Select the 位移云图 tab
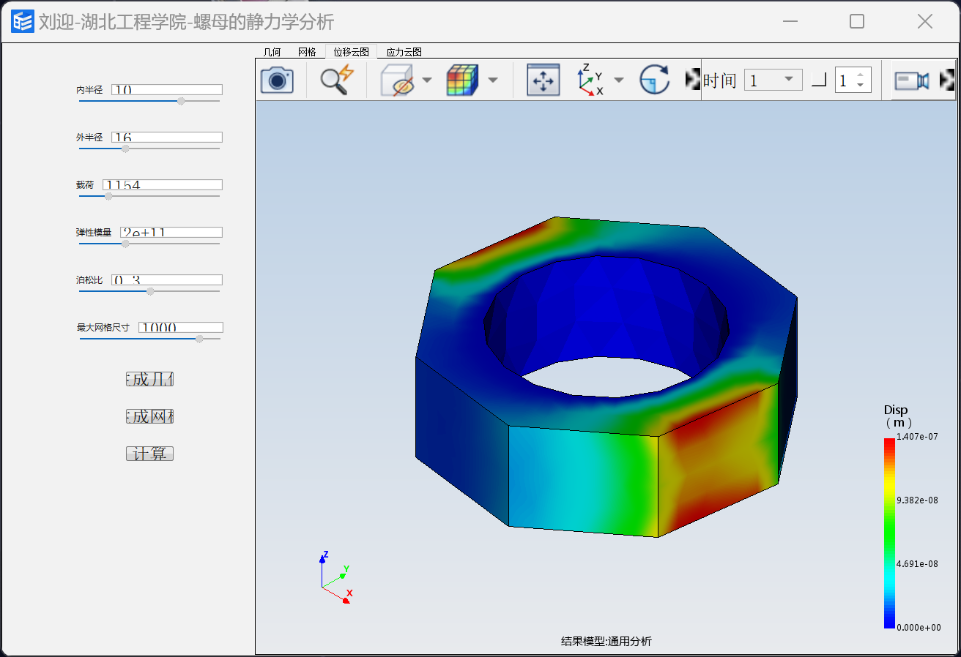This screenshot has height=657, width=961. (351, 52)
